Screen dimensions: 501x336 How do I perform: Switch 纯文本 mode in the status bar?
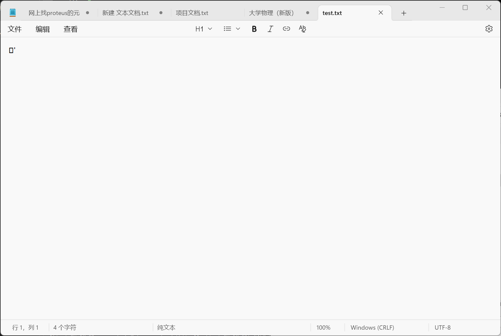point(166,327)
